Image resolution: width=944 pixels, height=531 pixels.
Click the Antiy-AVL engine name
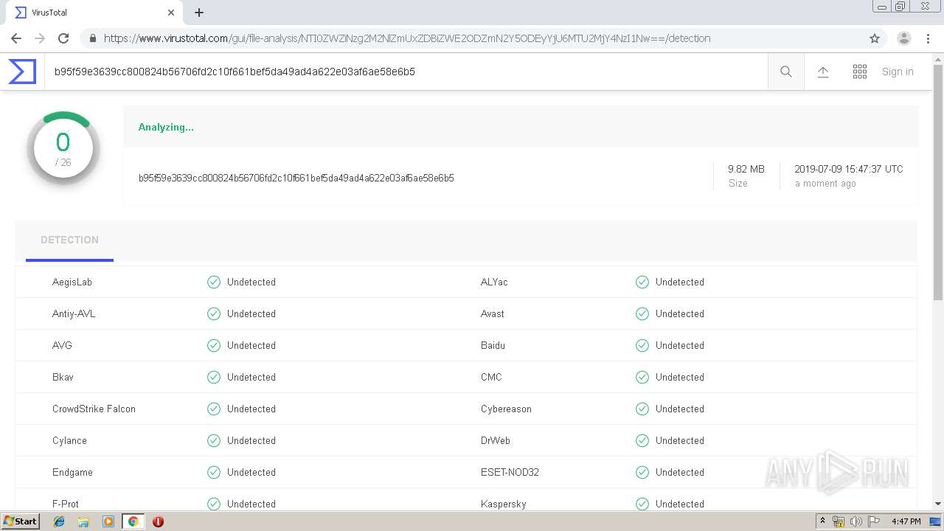(74, 313)
